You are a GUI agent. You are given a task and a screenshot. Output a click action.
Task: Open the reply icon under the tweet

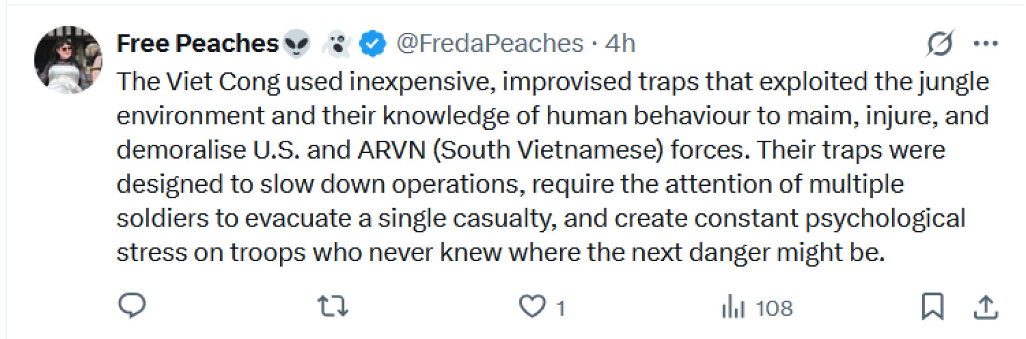pyautogui.click(x=132, y=306)
